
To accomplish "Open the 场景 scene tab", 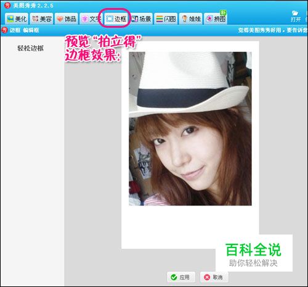I will [x=141, y=19].
